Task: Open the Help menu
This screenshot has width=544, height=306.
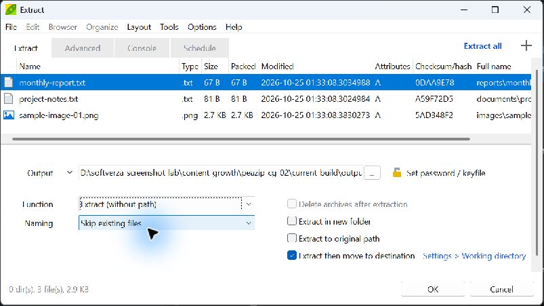Action: coord(234,26)
